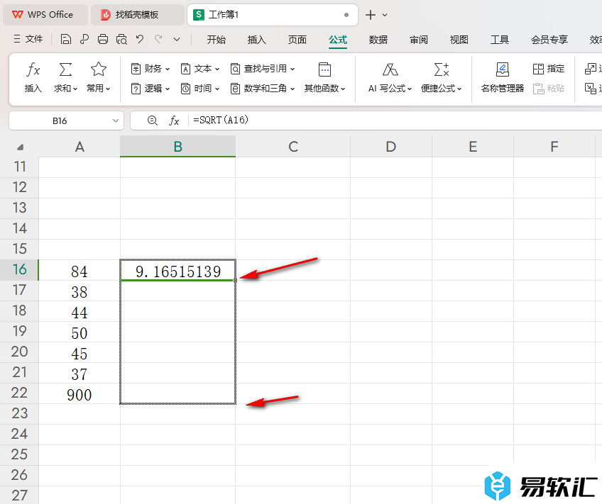The height and width of the screenshot is (504, 602).
Task: Open the 文本 text functions menu
Action: (x=200, y=69)
